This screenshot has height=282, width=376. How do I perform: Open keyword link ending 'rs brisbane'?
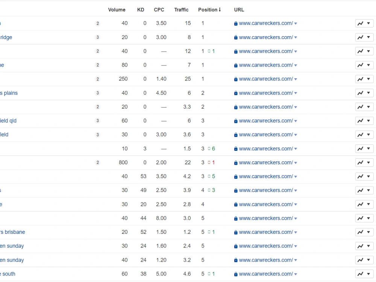pos(12,232)
